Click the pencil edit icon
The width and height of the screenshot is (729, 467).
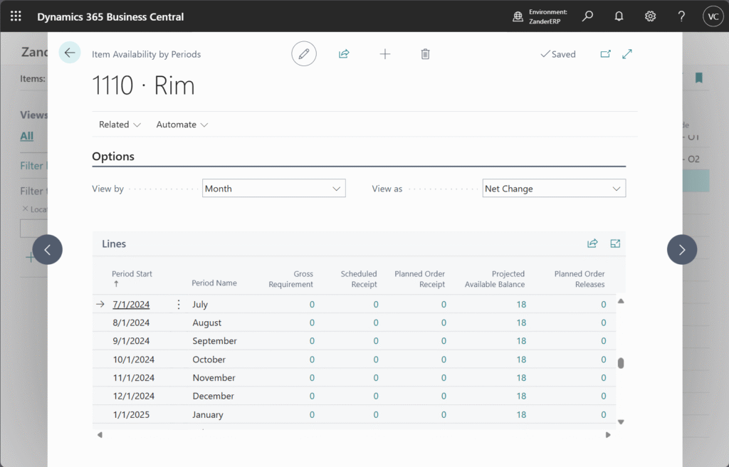pyautogui.click(x=304, y=53)
